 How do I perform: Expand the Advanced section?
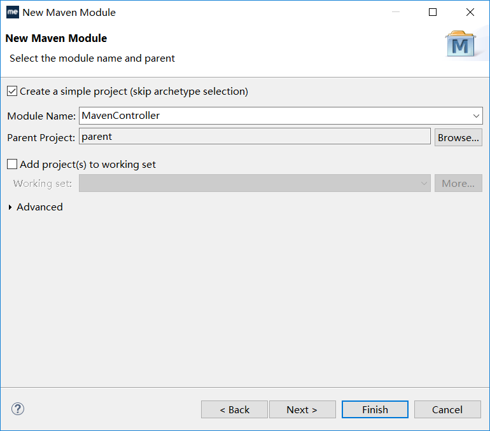tap(10, 207)
